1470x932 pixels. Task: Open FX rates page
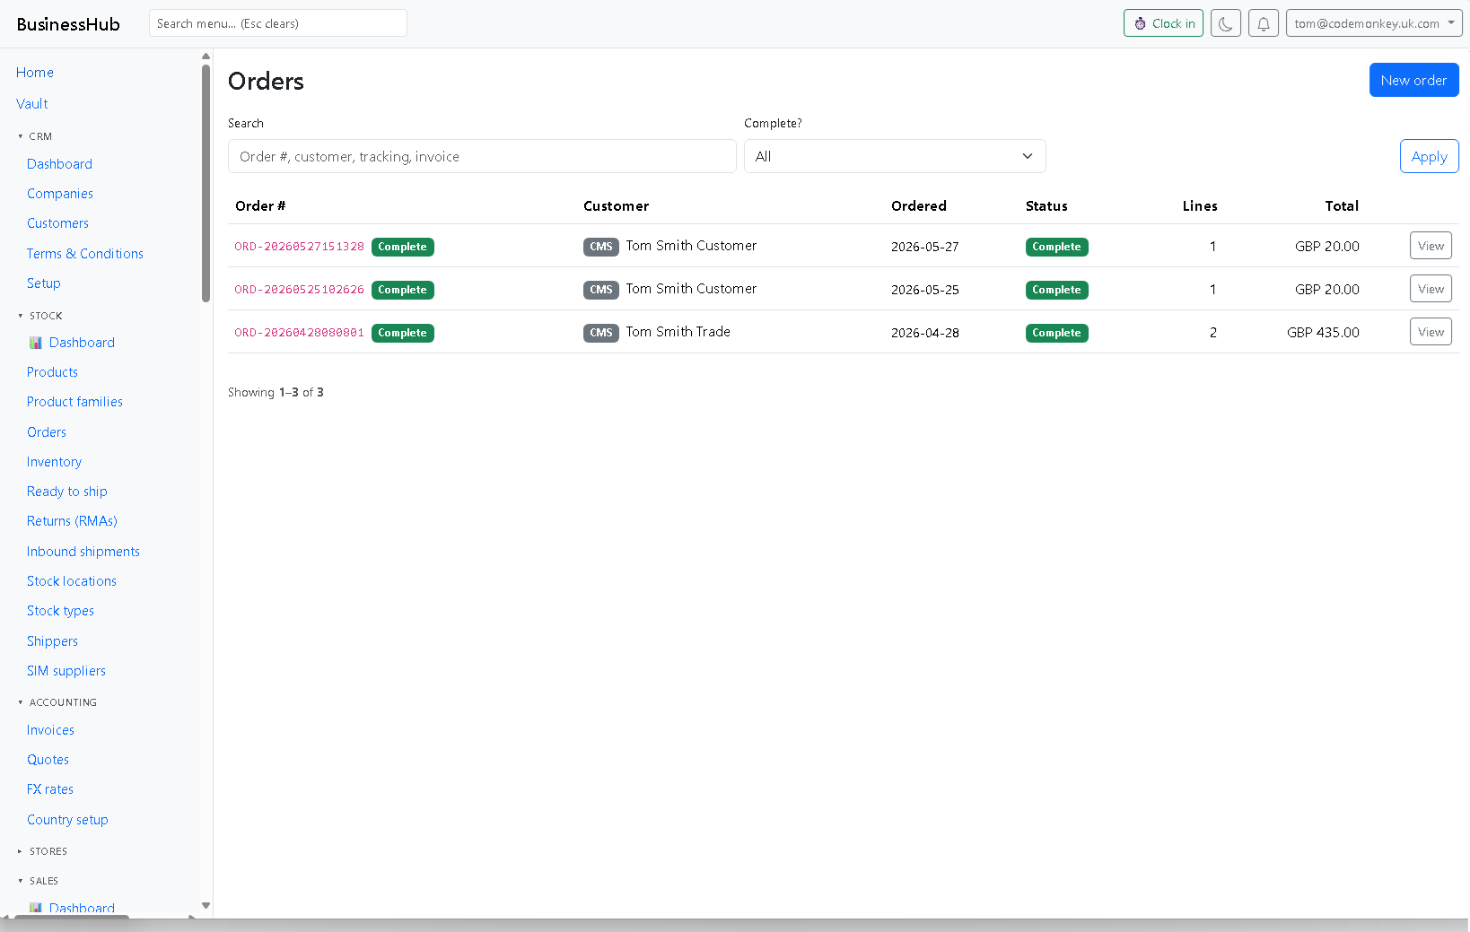(x=50, y=789)
